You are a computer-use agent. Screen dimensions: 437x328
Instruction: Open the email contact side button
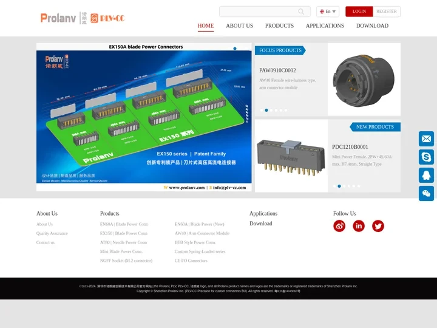click(x=426, y=138)
